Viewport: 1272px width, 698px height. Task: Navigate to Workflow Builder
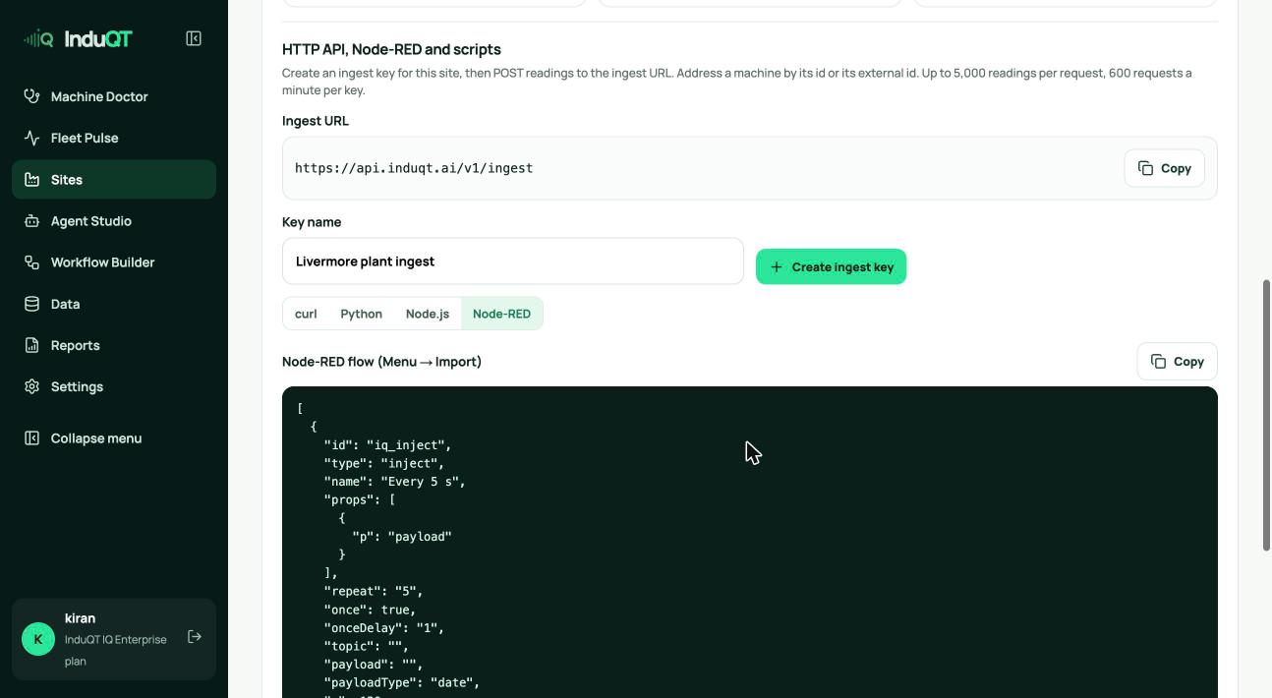[x=114, y=262]
